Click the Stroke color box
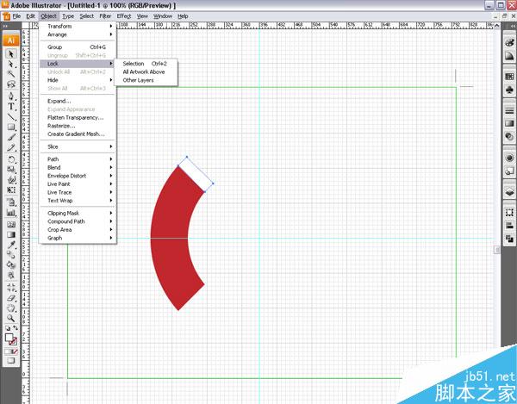The height and width of the screenshot is (404, 517). 13,342
